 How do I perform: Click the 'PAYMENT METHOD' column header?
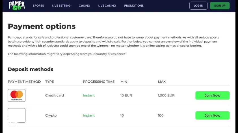click(x=24, y=81)
